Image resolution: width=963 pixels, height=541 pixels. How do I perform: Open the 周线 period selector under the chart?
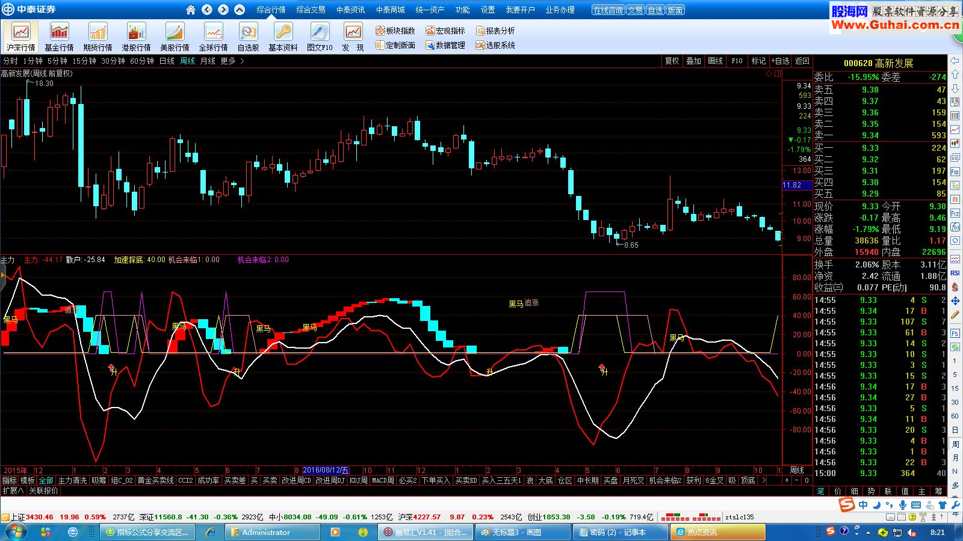[x=797, y=470]
